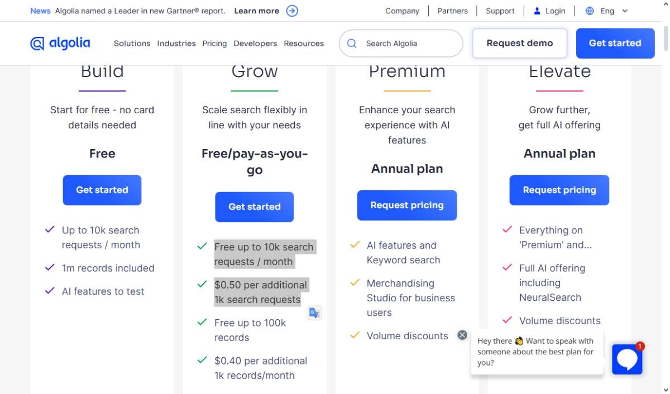Open the Industries menu
The width and height of the screenshot is (670, 394).
coord(176,44)
